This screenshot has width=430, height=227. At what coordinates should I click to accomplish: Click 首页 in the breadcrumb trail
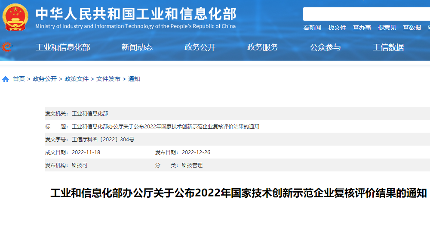(x=19, y=79)
